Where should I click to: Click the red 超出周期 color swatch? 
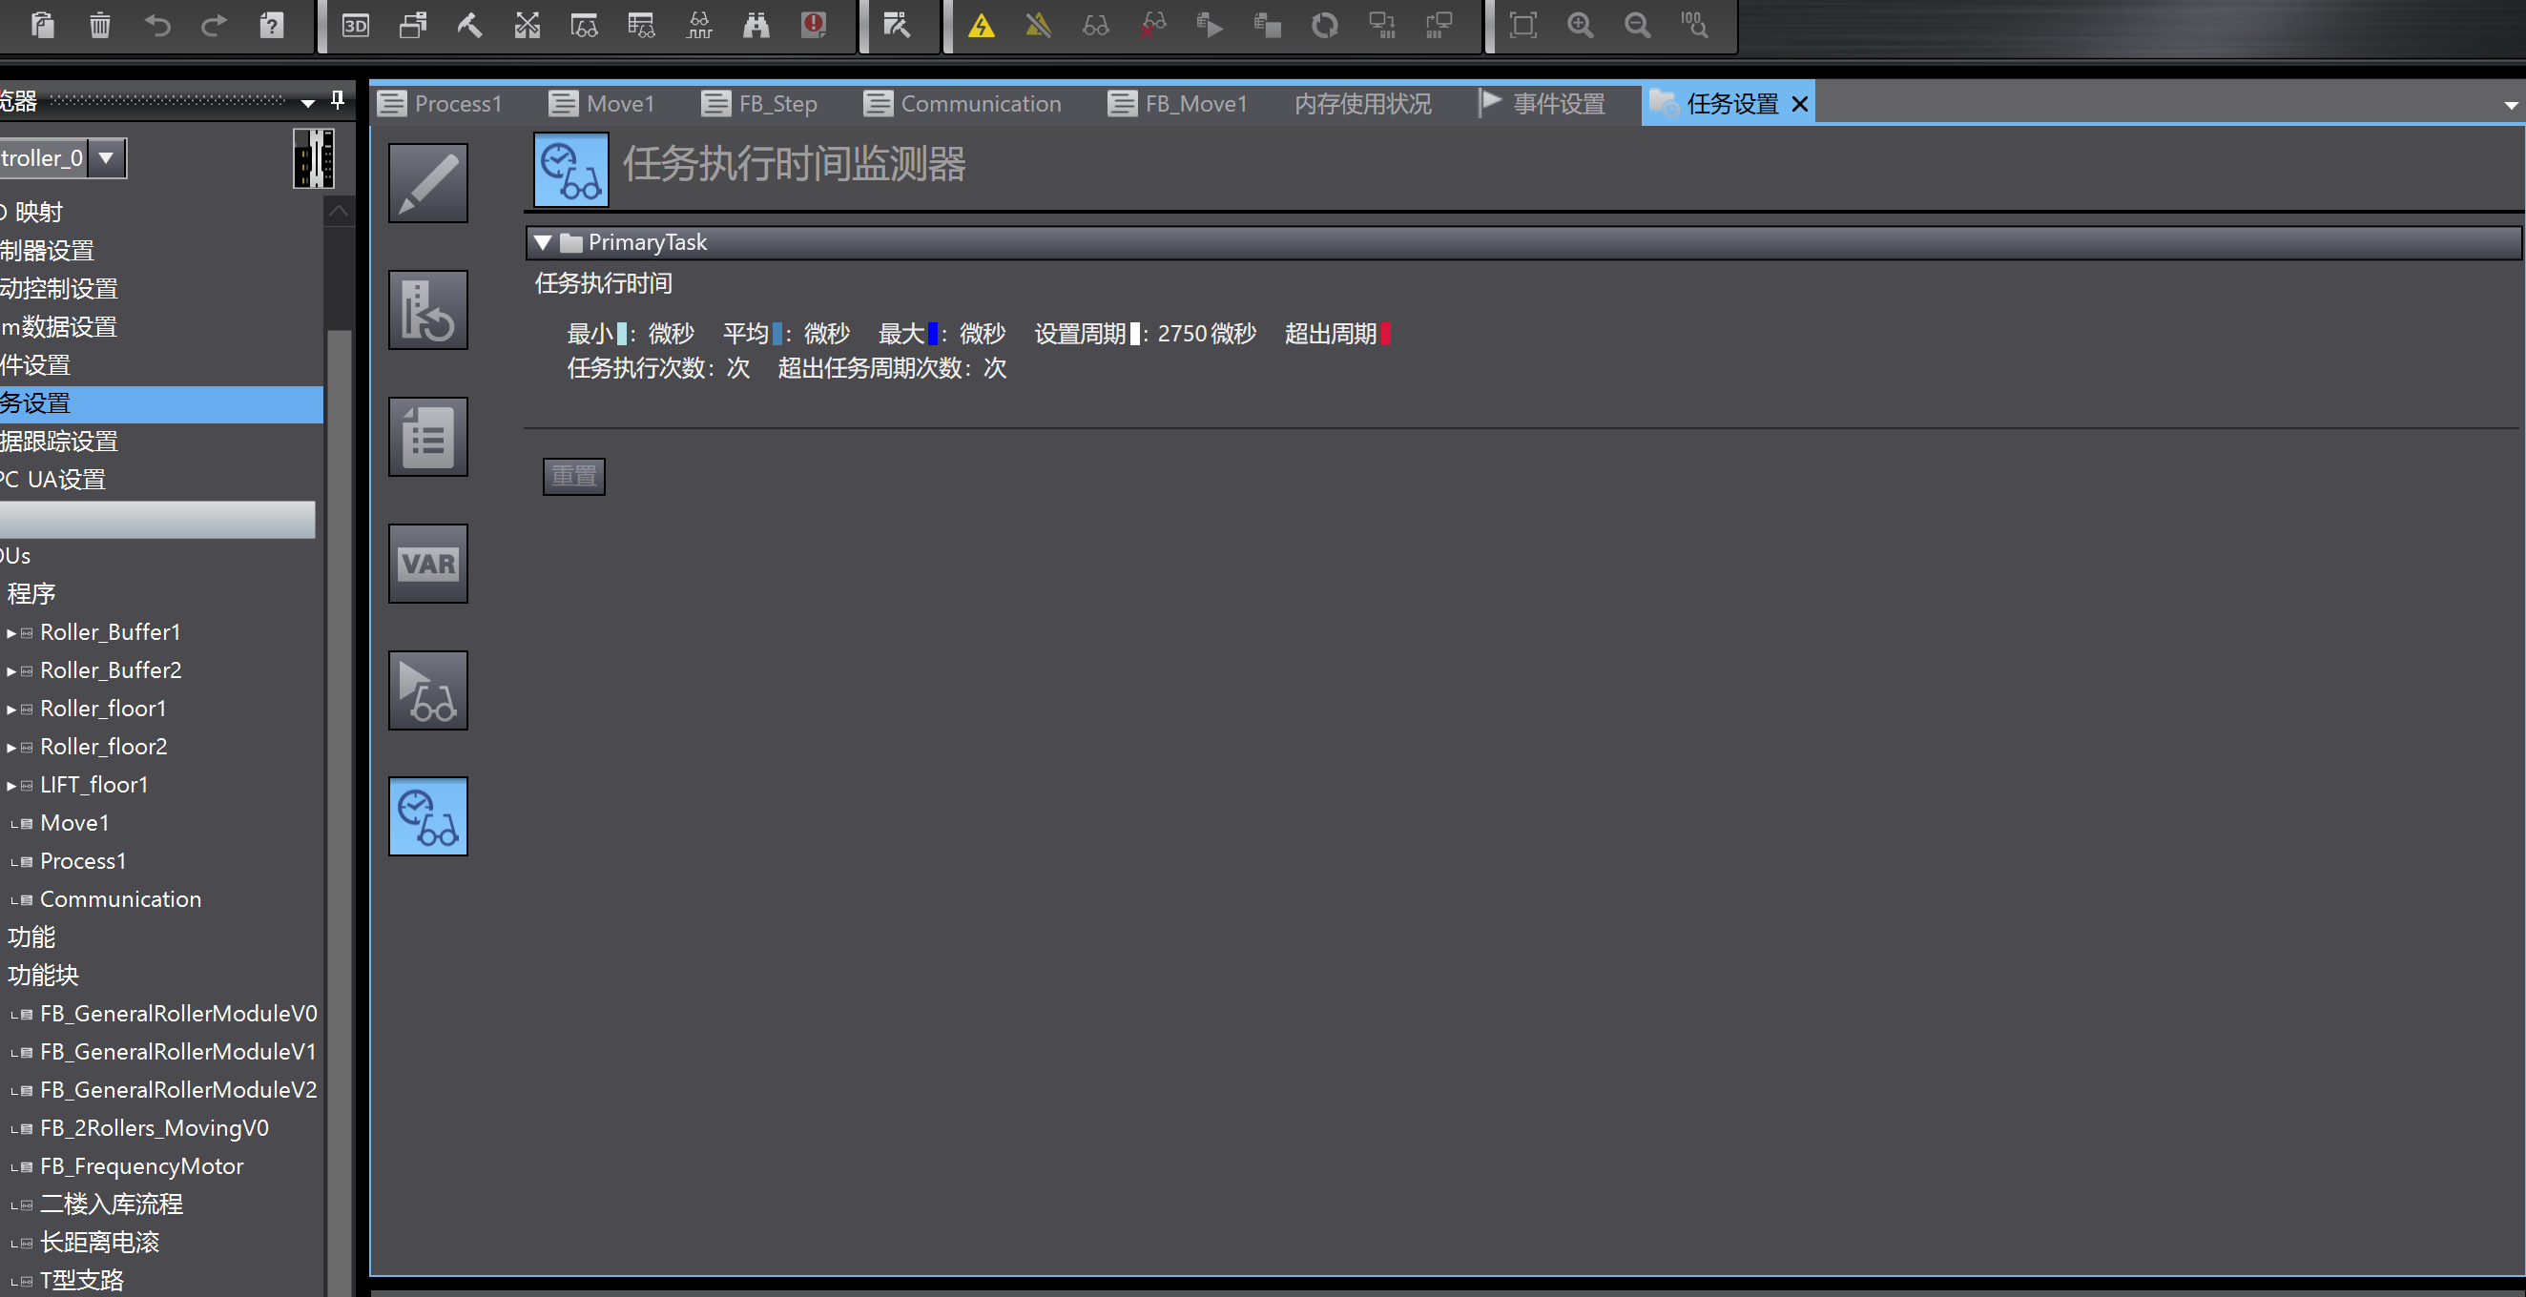1385,335
